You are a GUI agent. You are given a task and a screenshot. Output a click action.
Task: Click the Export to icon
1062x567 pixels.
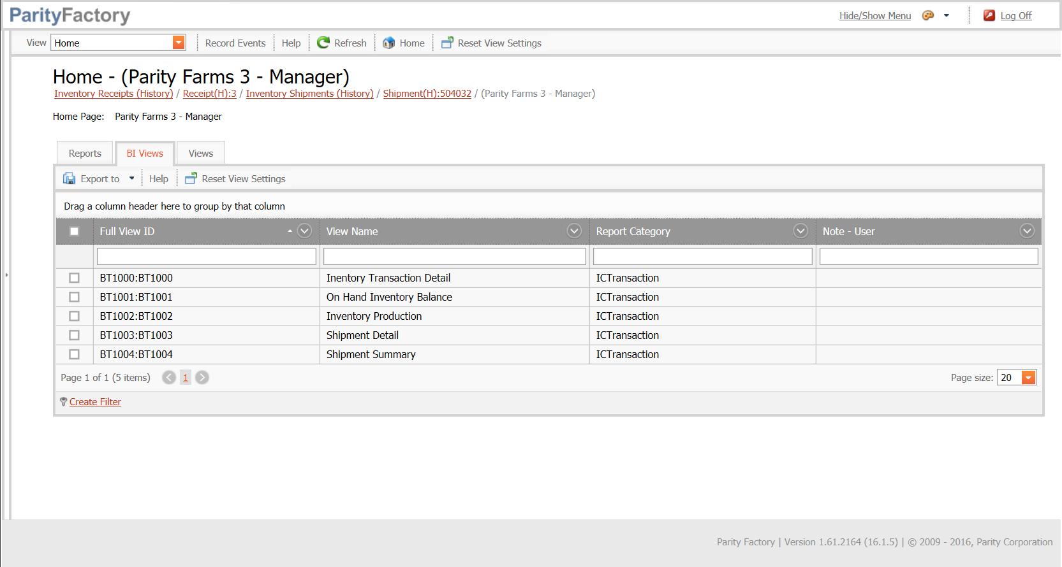tap(69, 179)
